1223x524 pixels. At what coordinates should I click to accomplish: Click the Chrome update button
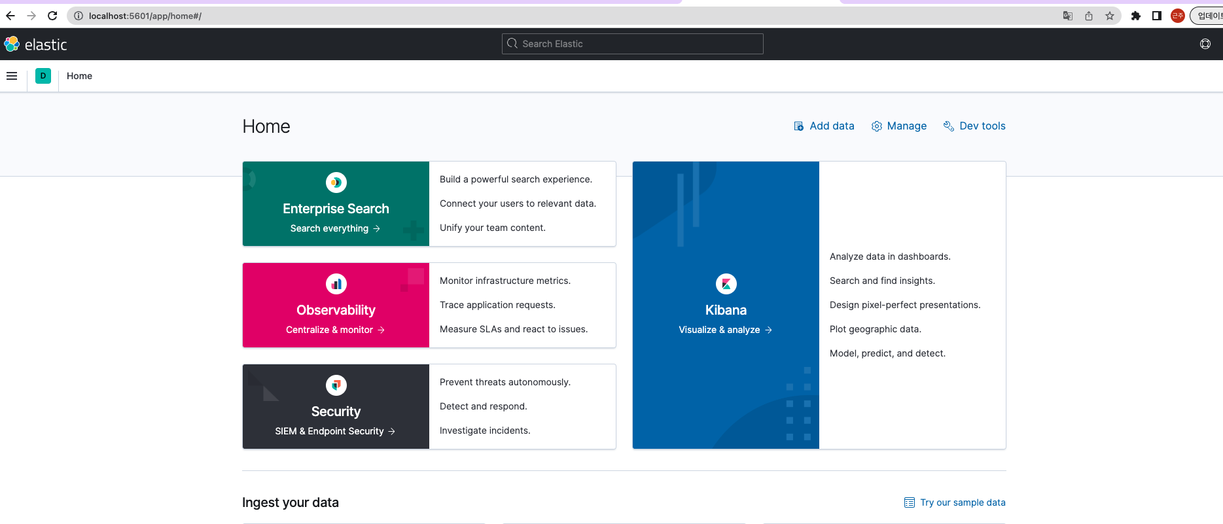[x=1207, y=16]
